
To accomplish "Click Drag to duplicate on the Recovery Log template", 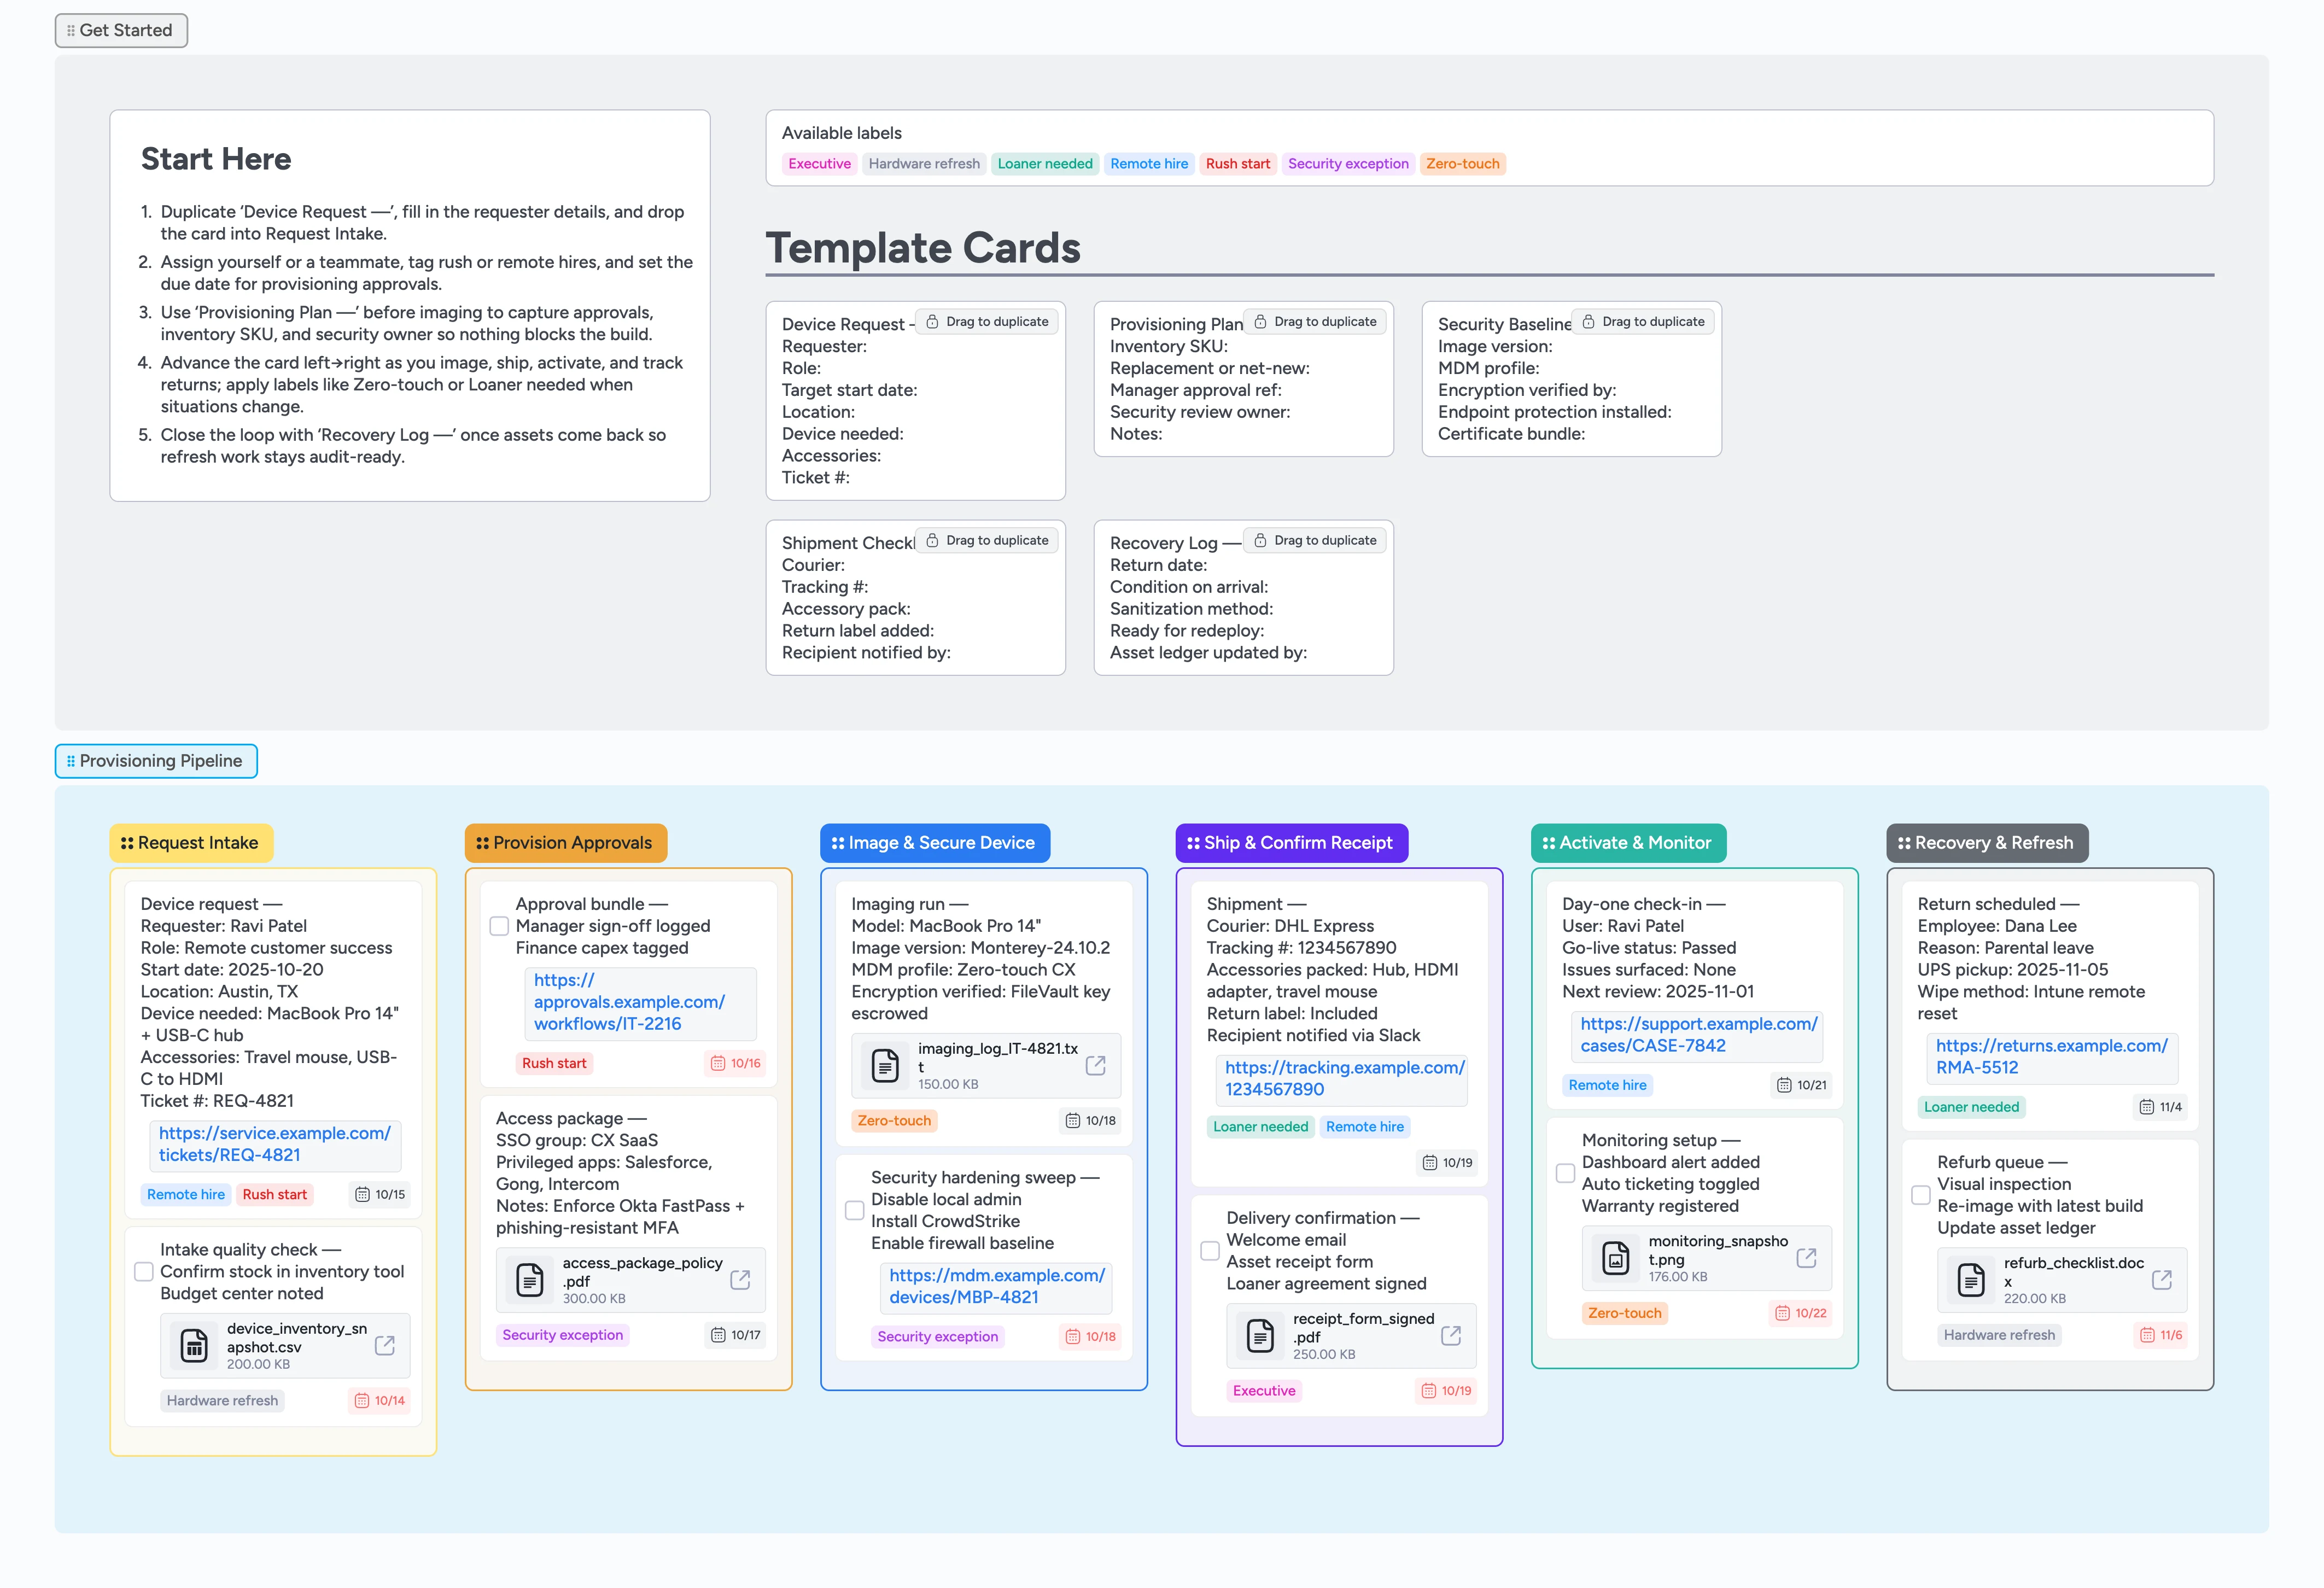I will click(x=1315, y=539).
